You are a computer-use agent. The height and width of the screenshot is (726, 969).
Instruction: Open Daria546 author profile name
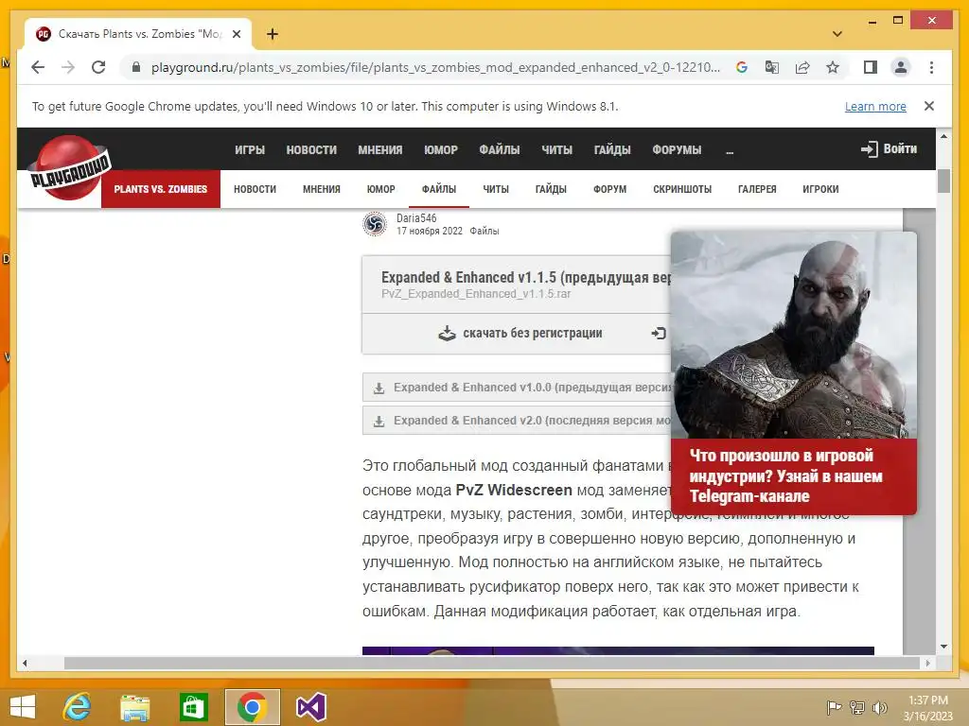416,218
